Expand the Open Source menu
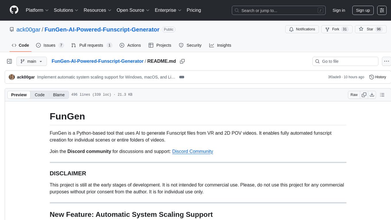 coord(133,10)
